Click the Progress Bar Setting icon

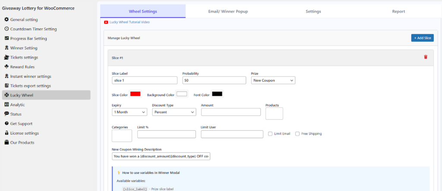[6, 38]
